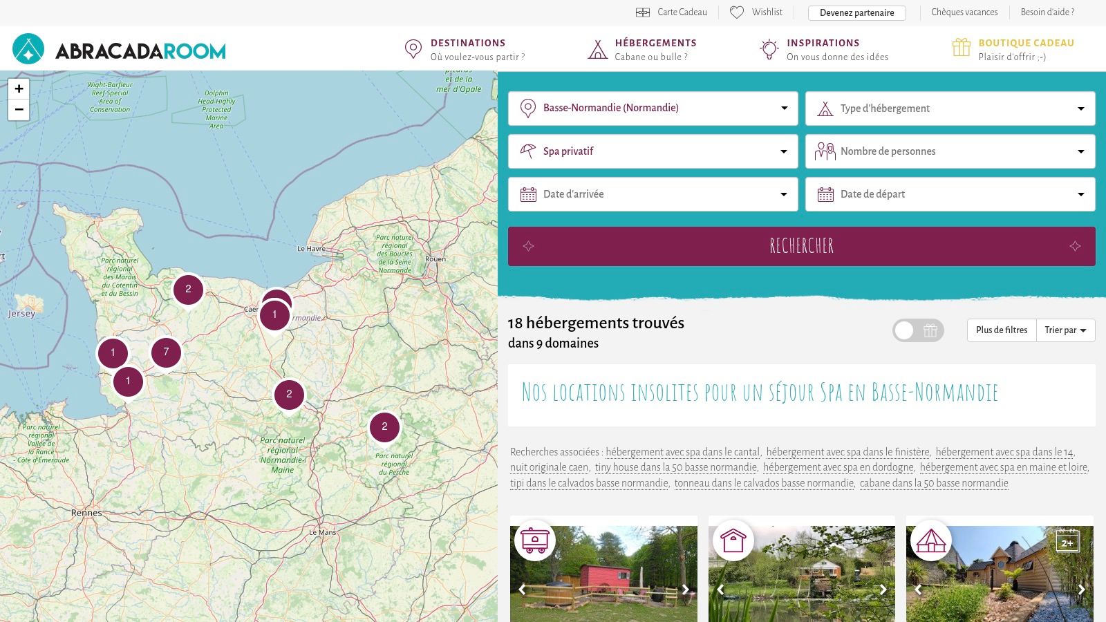Screen dimensions: 1106x622
Task: Open the Type d'hébergement dropdown
Action: tap(950, 109)
